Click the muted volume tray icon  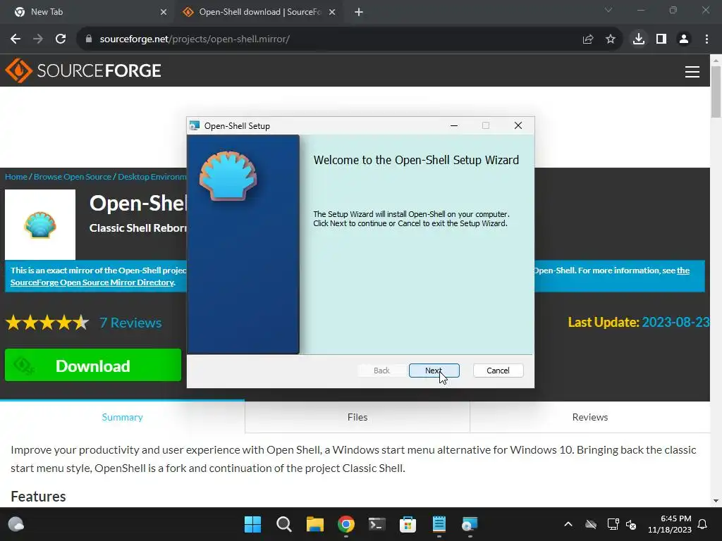pyautogui.click(x=631, y=524)
